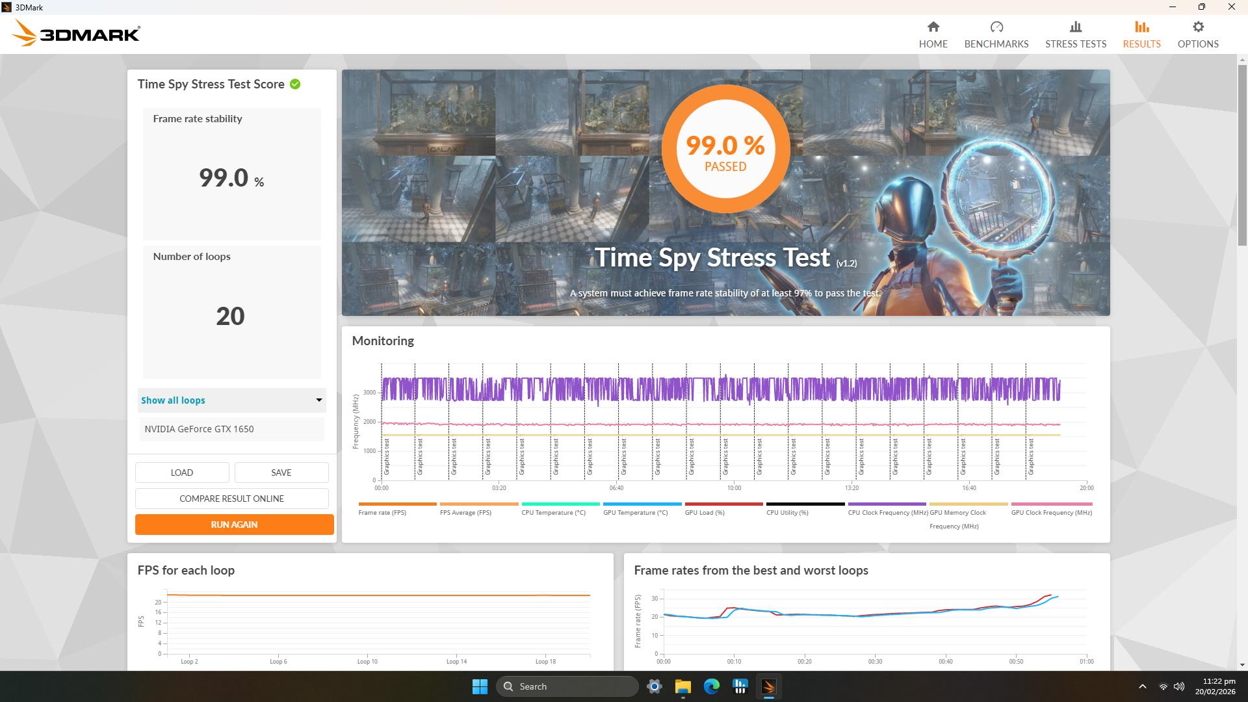Toggle the Frame rate (FPS) legend swatch
The width and height of the screenshot is (1248, 702).
[397, 504]
